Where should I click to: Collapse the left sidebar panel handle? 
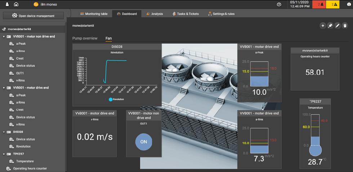point(68,14)
